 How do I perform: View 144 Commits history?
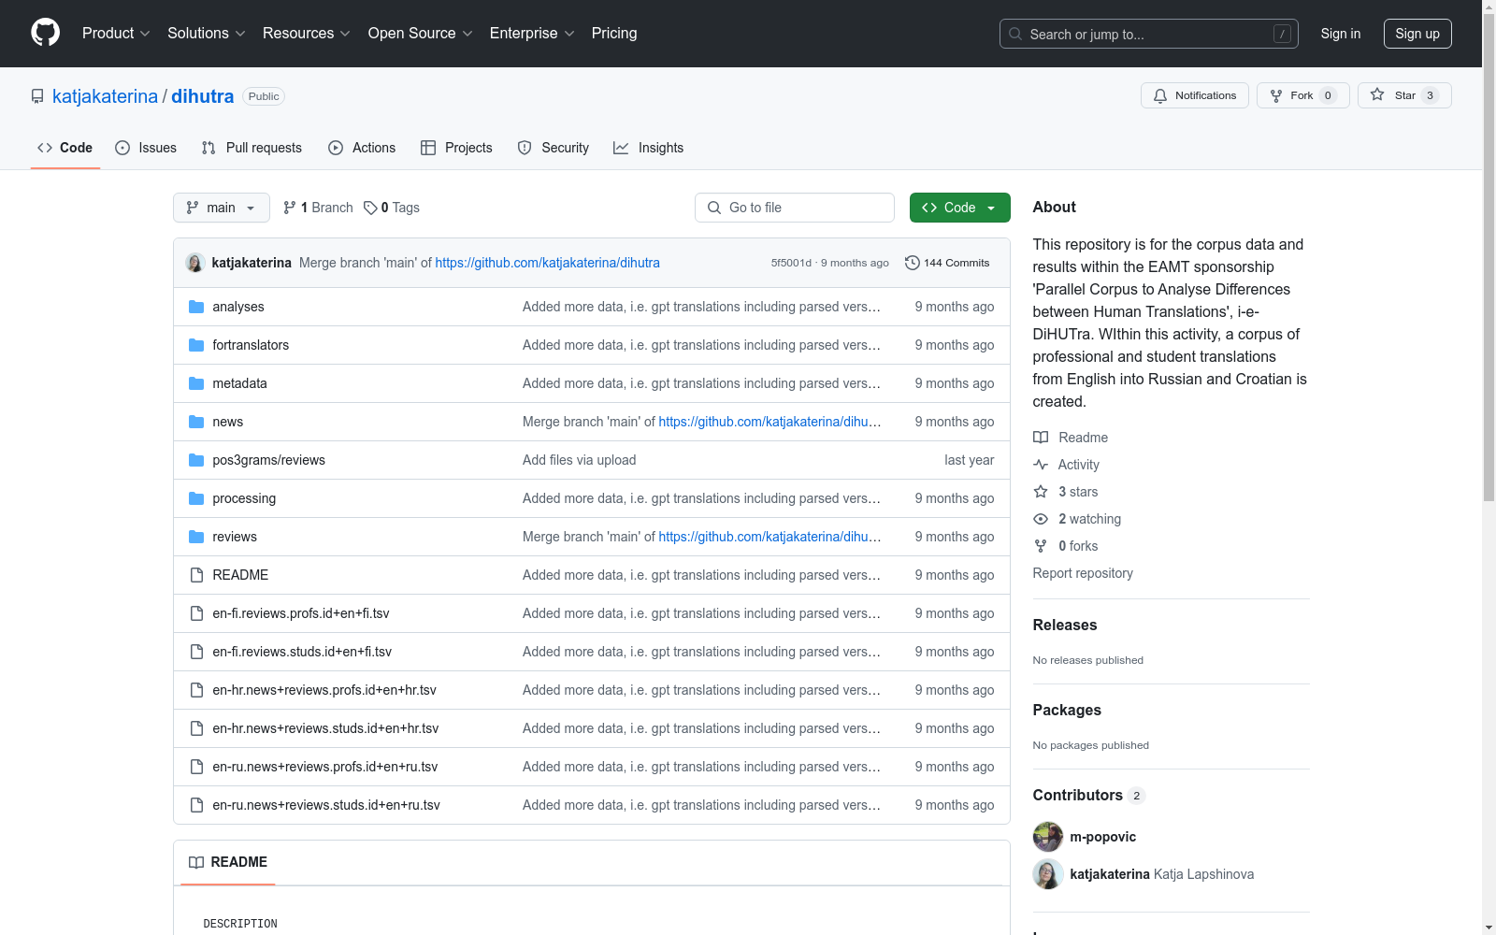[x=947, y=263]
